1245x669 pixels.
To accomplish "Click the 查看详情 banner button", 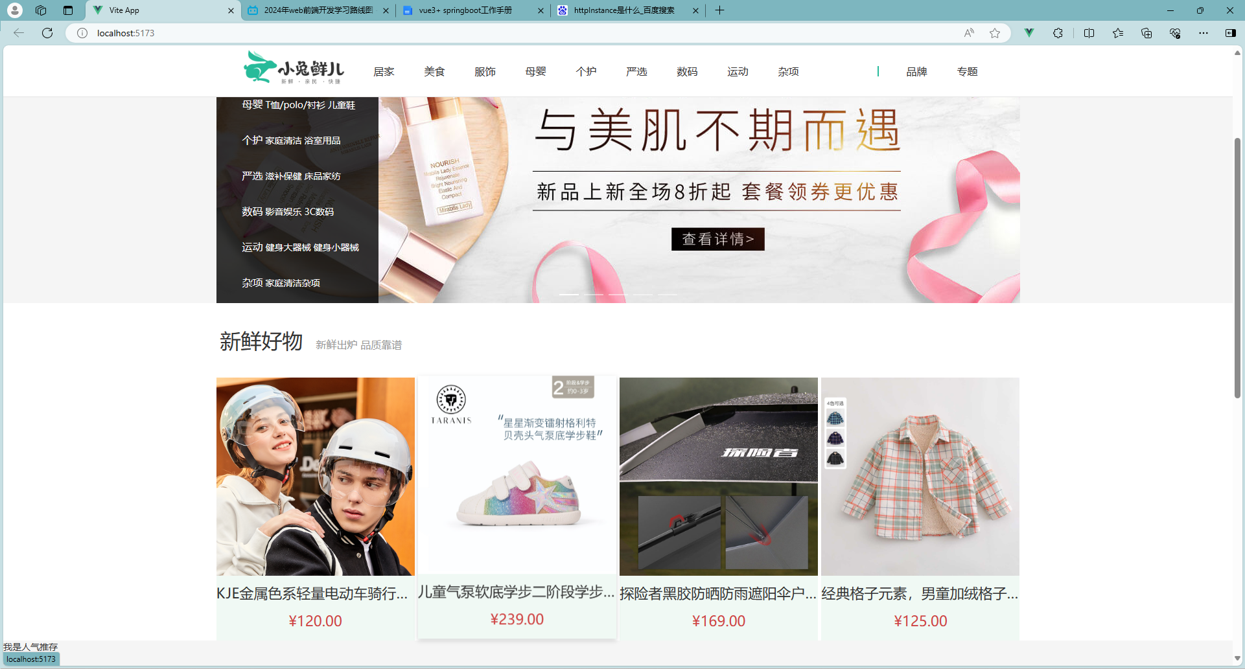I will click(717, 239).
